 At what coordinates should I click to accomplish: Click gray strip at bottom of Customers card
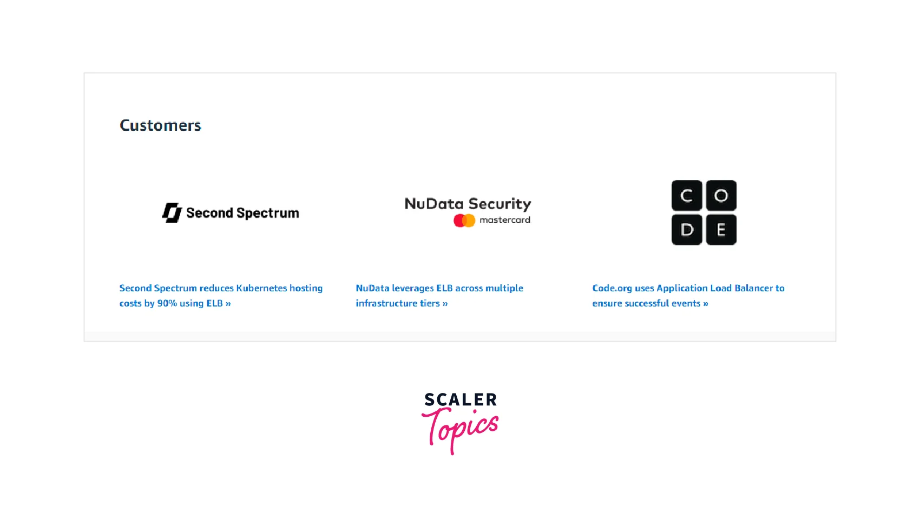click(x=460, y=336)
